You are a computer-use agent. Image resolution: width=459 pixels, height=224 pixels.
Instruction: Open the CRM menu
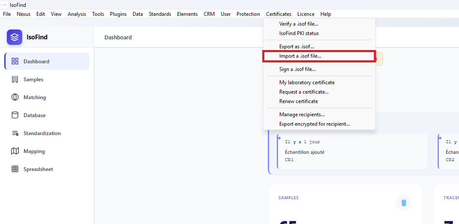coord(209,14)
